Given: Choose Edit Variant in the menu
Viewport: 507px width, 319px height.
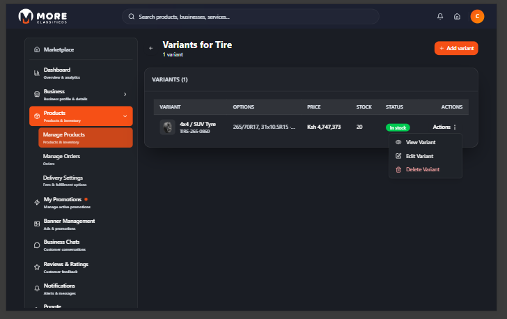Looking at the screenshot, I should pos(419,156).
